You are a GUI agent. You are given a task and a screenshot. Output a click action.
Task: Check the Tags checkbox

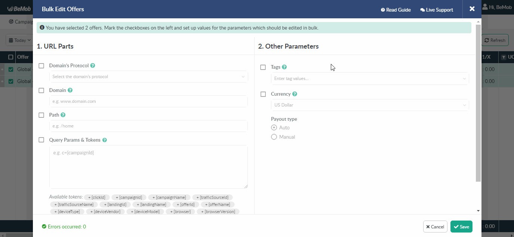click(x=263, y=67)
